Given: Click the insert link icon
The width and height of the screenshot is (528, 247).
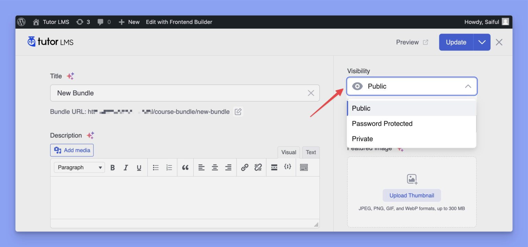Looking at the screenshot, I should point(245,168).
